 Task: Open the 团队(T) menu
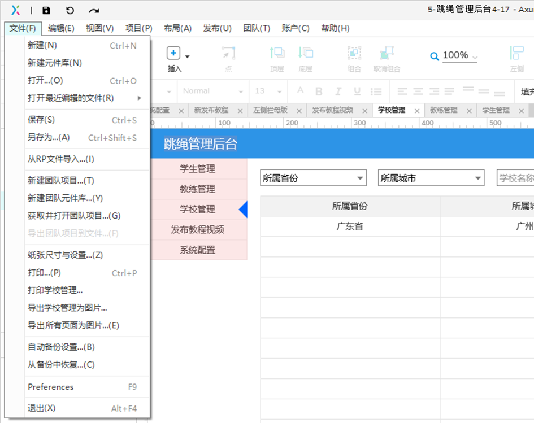[257, 28]
